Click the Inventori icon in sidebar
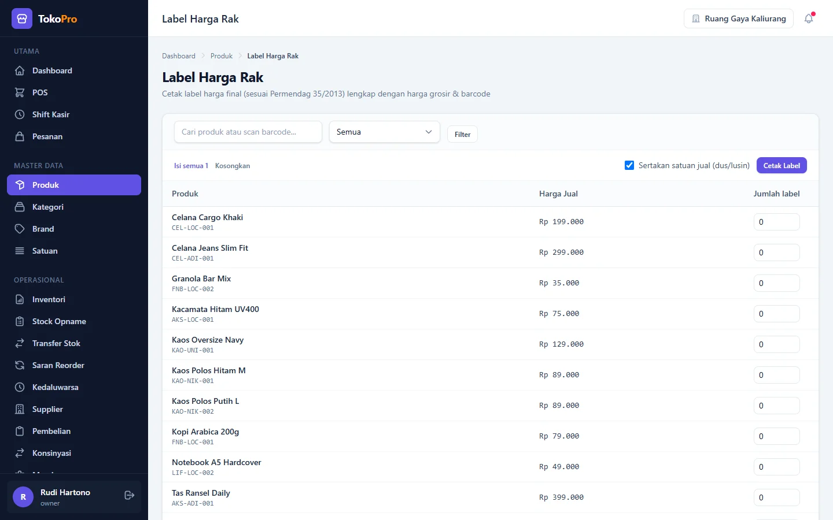This screenshot has height=520, width=833. 20,299
